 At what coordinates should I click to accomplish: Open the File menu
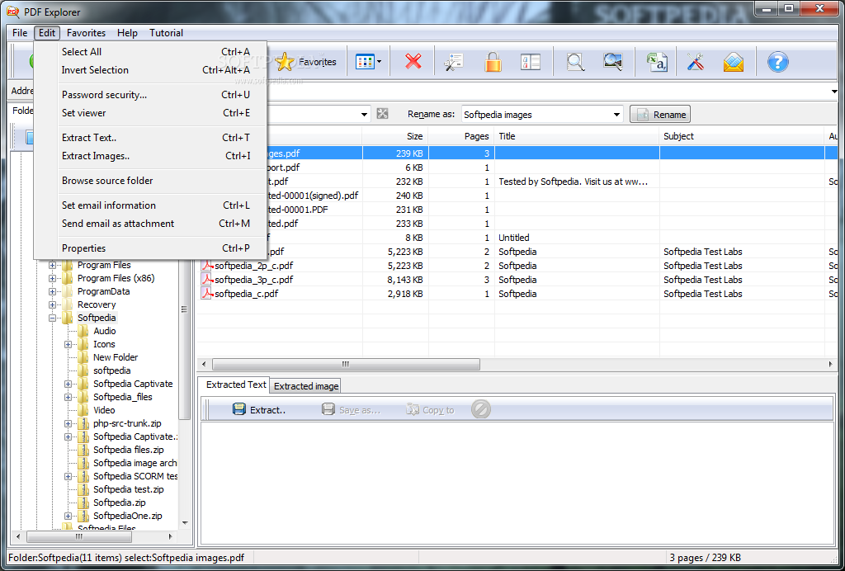coord(20,33)
